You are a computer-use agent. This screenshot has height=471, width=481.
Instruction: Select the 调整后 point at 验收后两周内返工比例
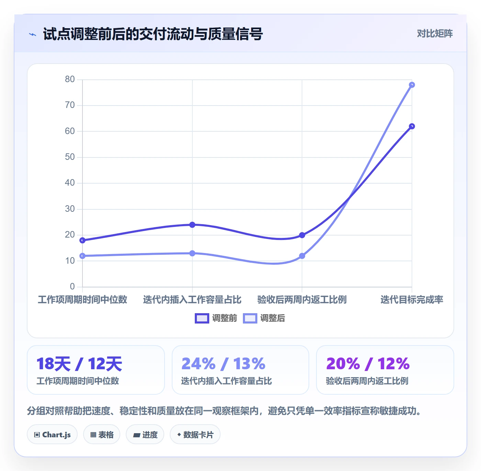(302, 256)
